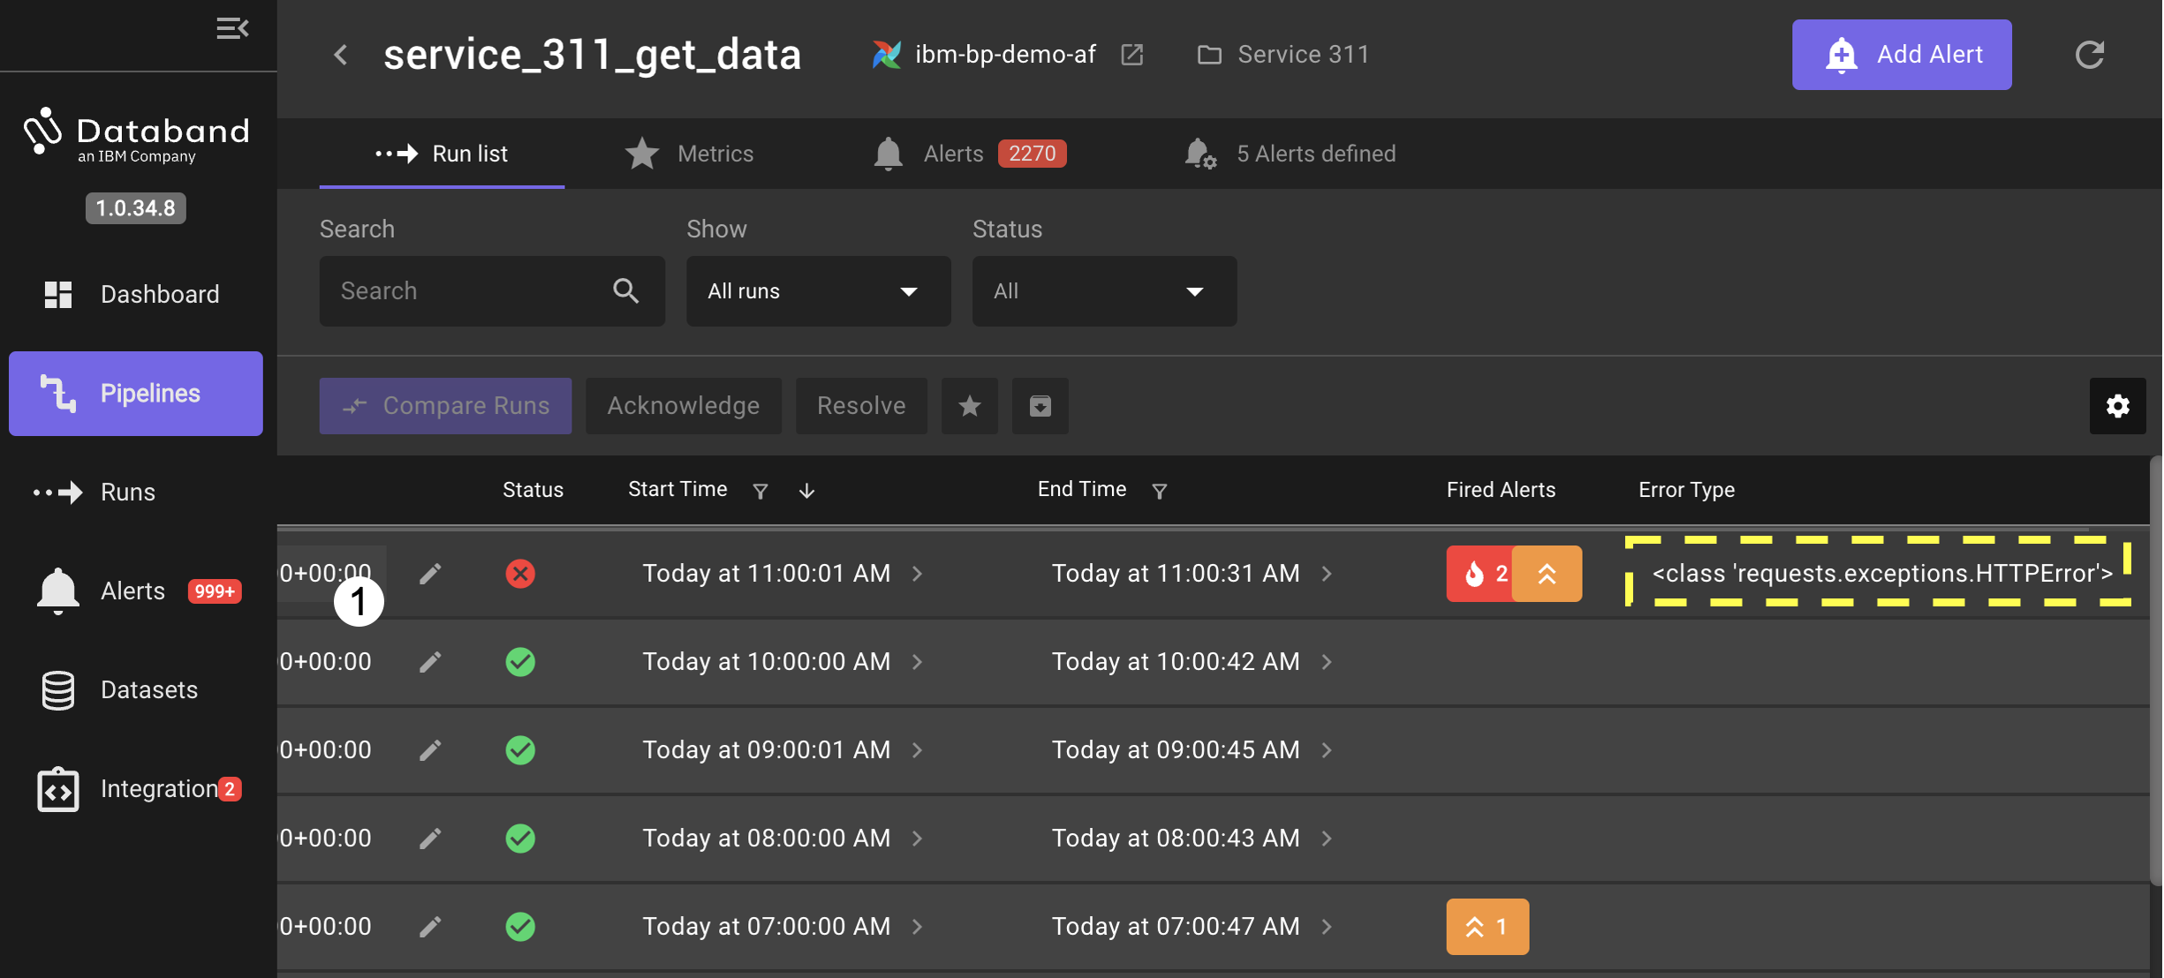Click the orange alert badge on 07:00 run
The height and width of the screenshot is (978, 2164).
pos(1487,927)
